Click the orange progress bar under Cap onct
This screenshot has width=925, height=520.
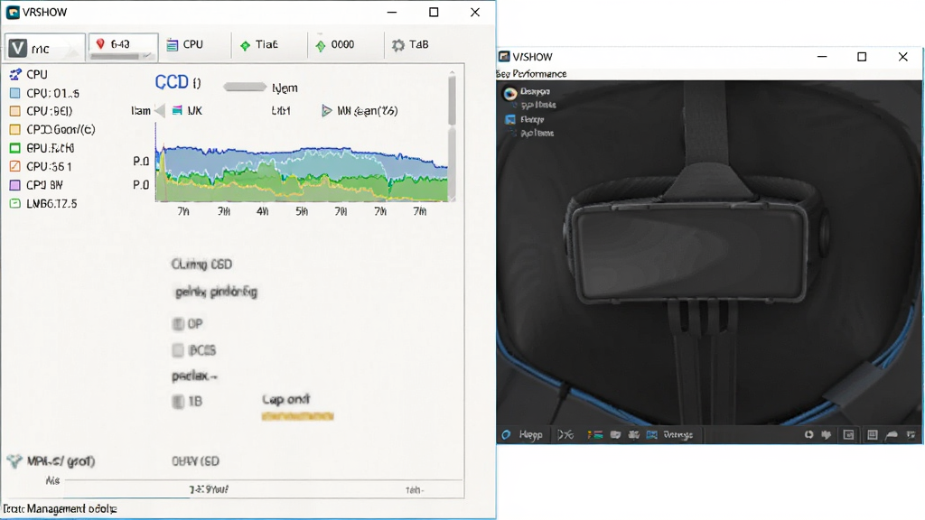[298, 416]
